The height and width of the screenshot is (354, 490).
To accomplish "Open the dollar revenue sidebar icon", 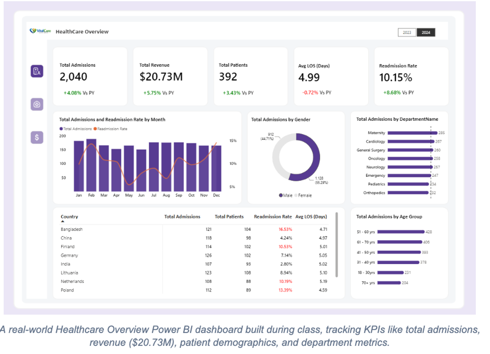I will point(37,137).
